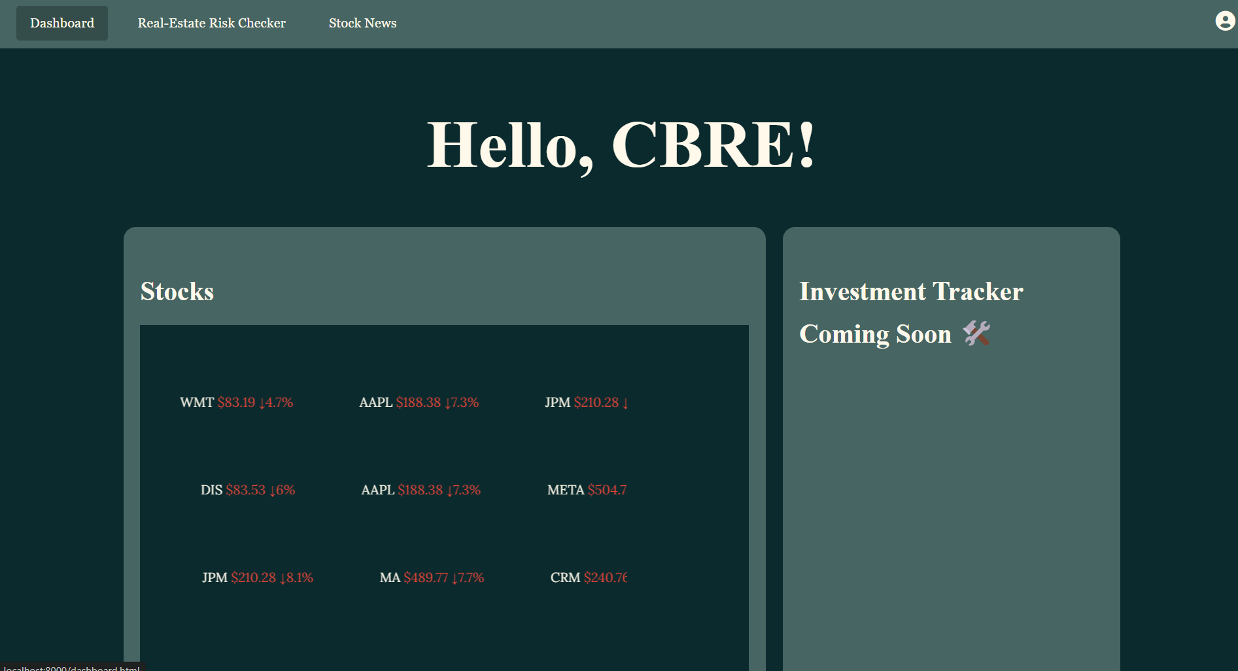Select the MA $489.77 stock ticker
Screen dimensions: 1238x671
[x=432, y=577]
